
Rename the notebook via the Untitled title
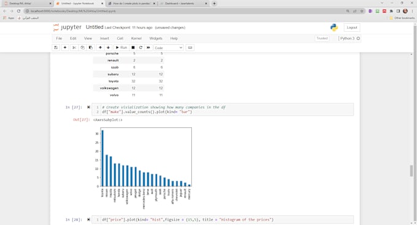click(x=94, y=28)
